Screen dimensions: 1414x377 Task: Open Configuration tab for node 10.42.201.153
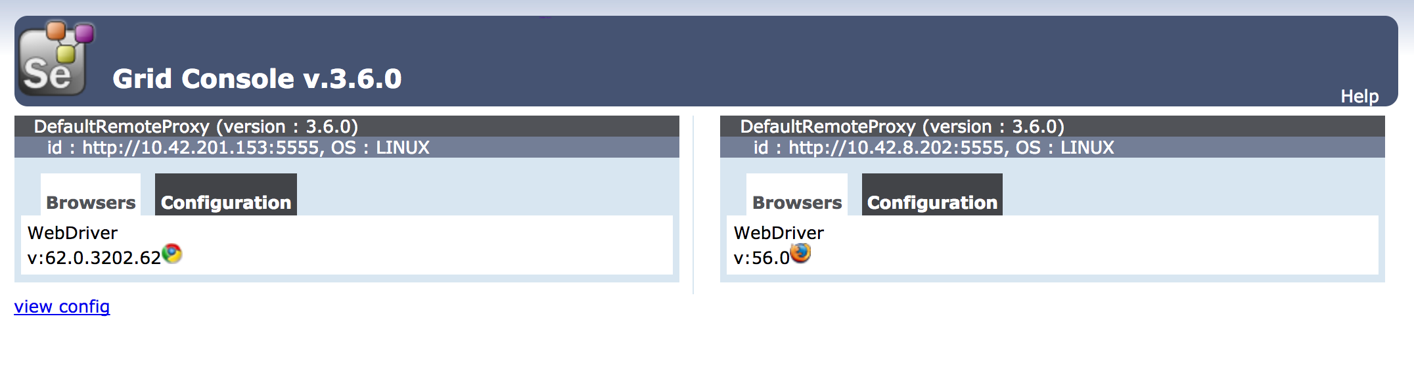point(226,202)
